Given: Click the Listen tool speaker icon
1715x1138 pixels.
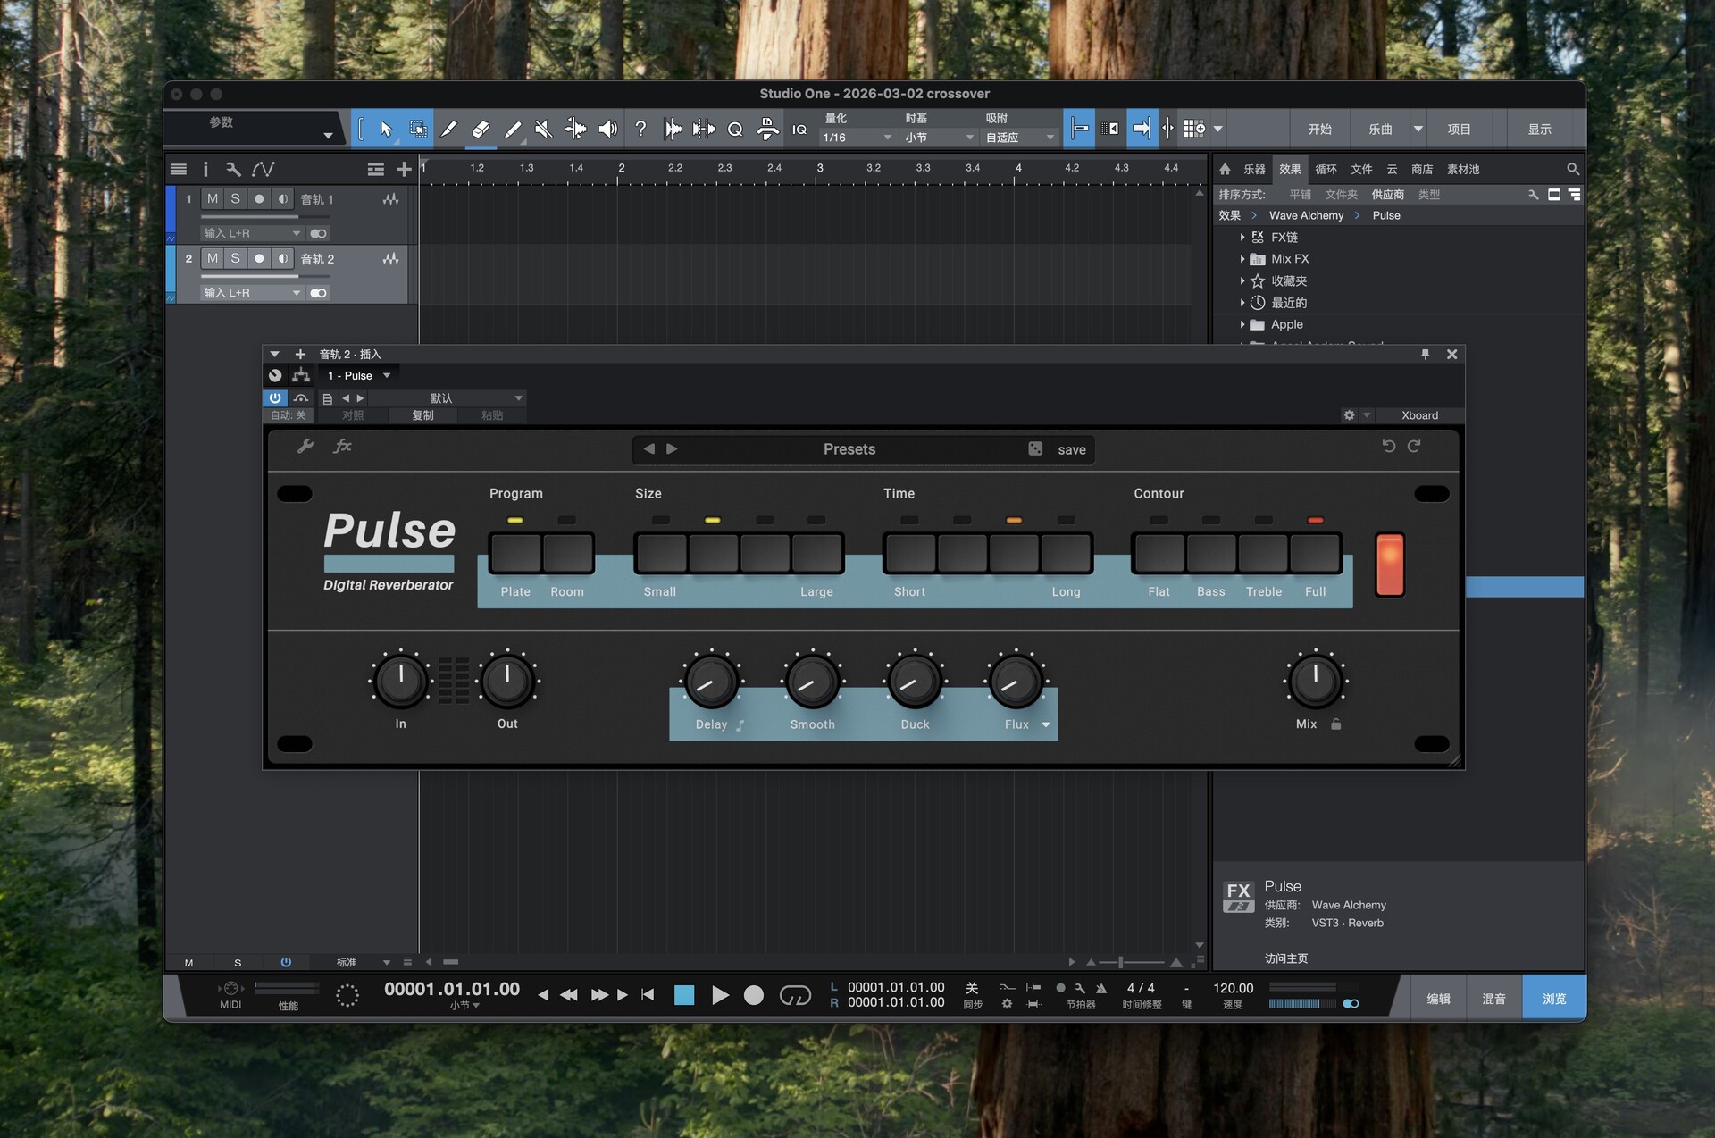Looking at the screenshot, I should coord(607,130).
